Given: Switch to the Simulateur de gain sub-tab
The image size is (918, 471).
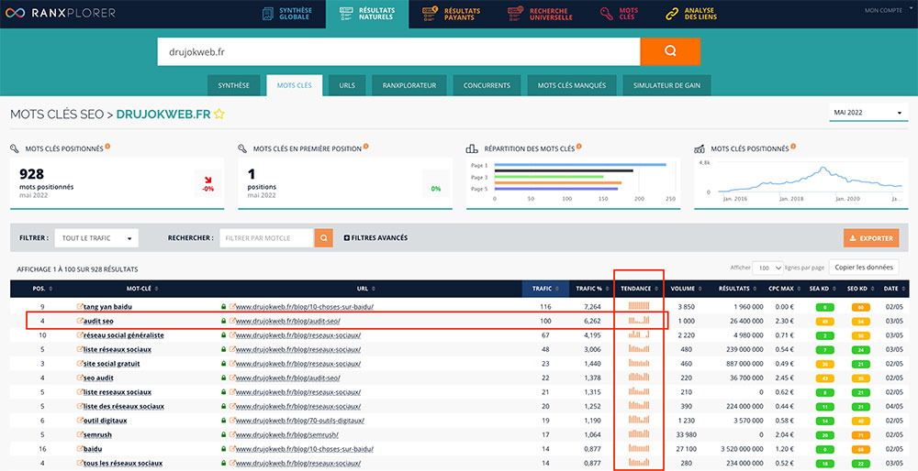Looking at the screenshot, I should 666,85.
